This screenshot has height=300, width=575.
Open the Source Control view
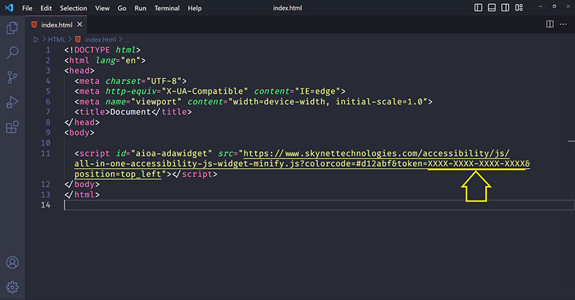click(x=12, y=77)
